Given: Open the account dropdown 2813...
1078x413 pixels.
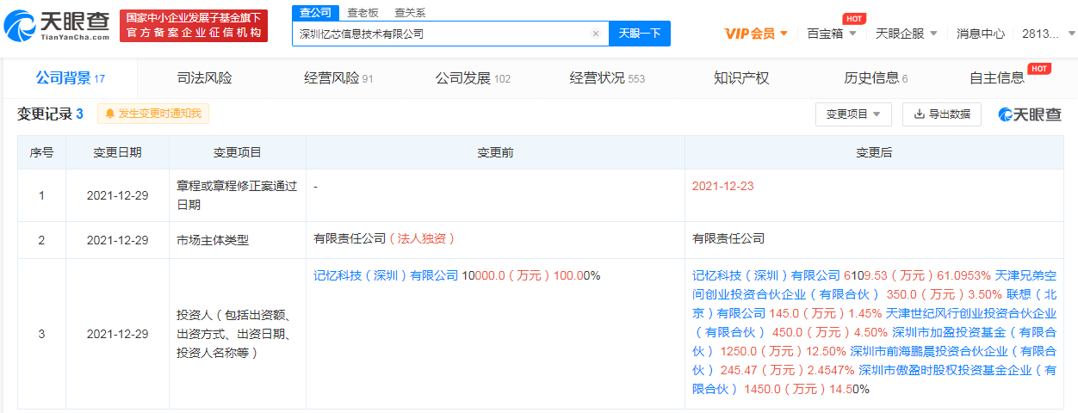Looking at the screenshot, I should [x=1046, y=34].
